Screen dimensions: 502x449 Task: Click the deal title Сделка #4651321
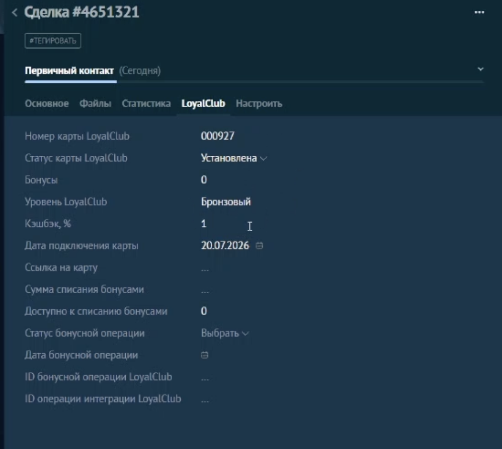(82, 12)
